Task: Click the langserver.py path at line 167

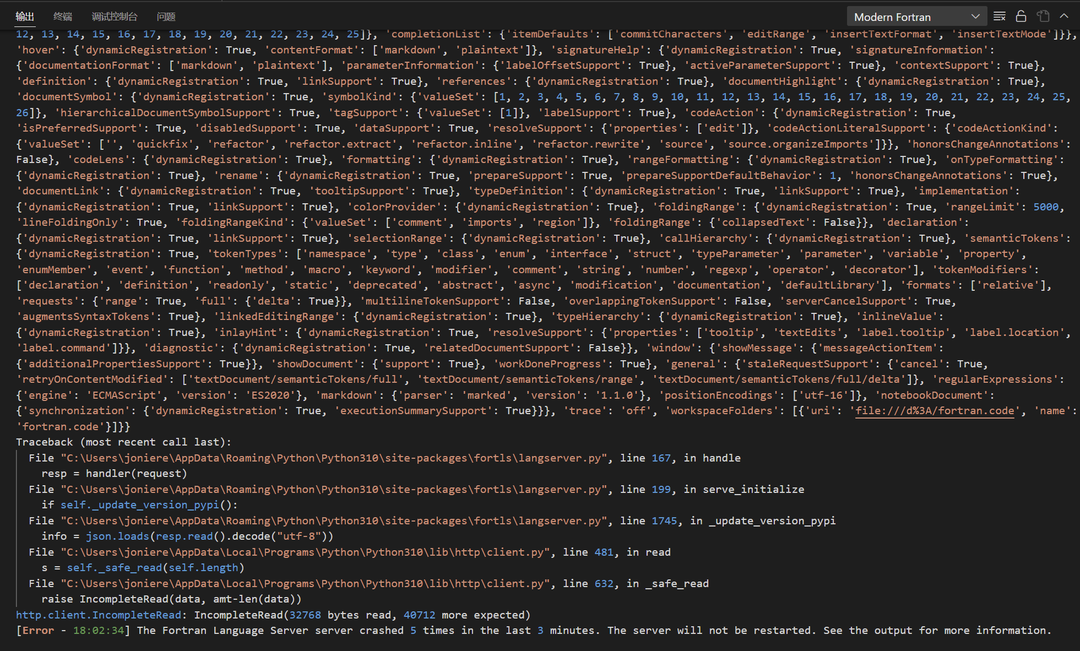Action: (x=330, y=457)
